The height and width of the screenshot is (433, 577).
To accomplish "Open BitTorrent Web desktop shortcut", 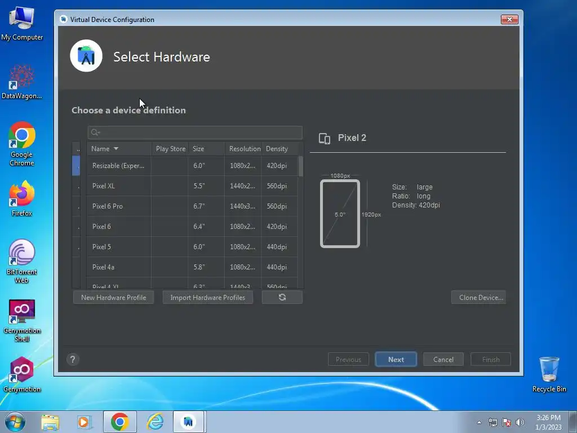I will click(x=22, y=261).
